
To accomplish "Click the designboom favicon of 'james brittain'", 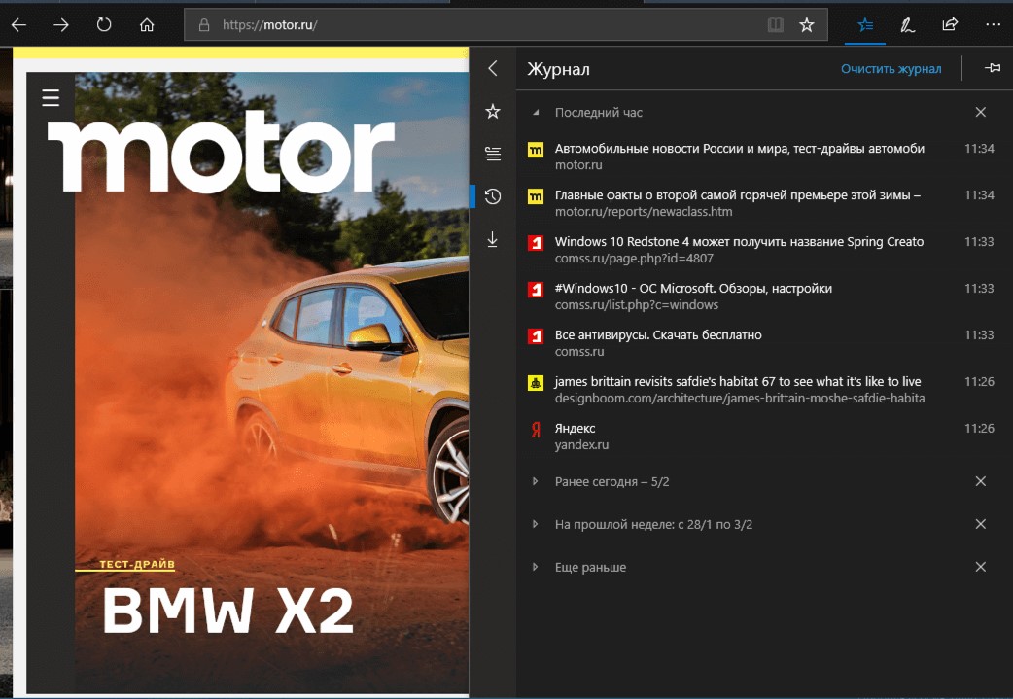I will click(x=536, y=383).
